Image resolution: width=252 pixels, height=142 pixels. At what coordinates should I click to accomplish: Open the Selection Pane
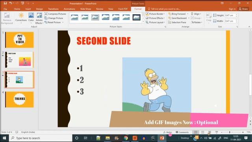pos(177,22)
